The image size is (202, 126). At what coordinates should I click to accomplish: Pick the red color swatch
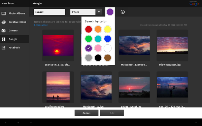tap(89, 29)
